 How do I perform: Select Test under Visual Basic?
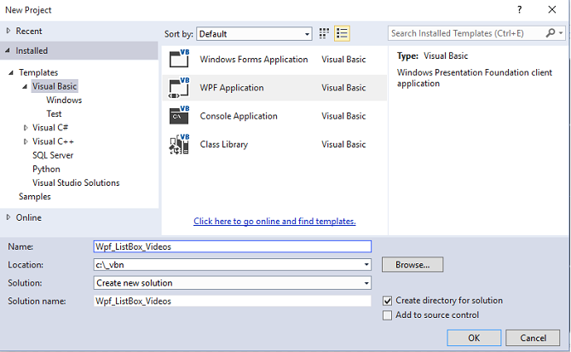pyautogui.click(x=54, y=114)
